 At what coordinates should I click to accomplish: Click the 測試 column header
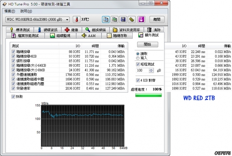(34, 46)
